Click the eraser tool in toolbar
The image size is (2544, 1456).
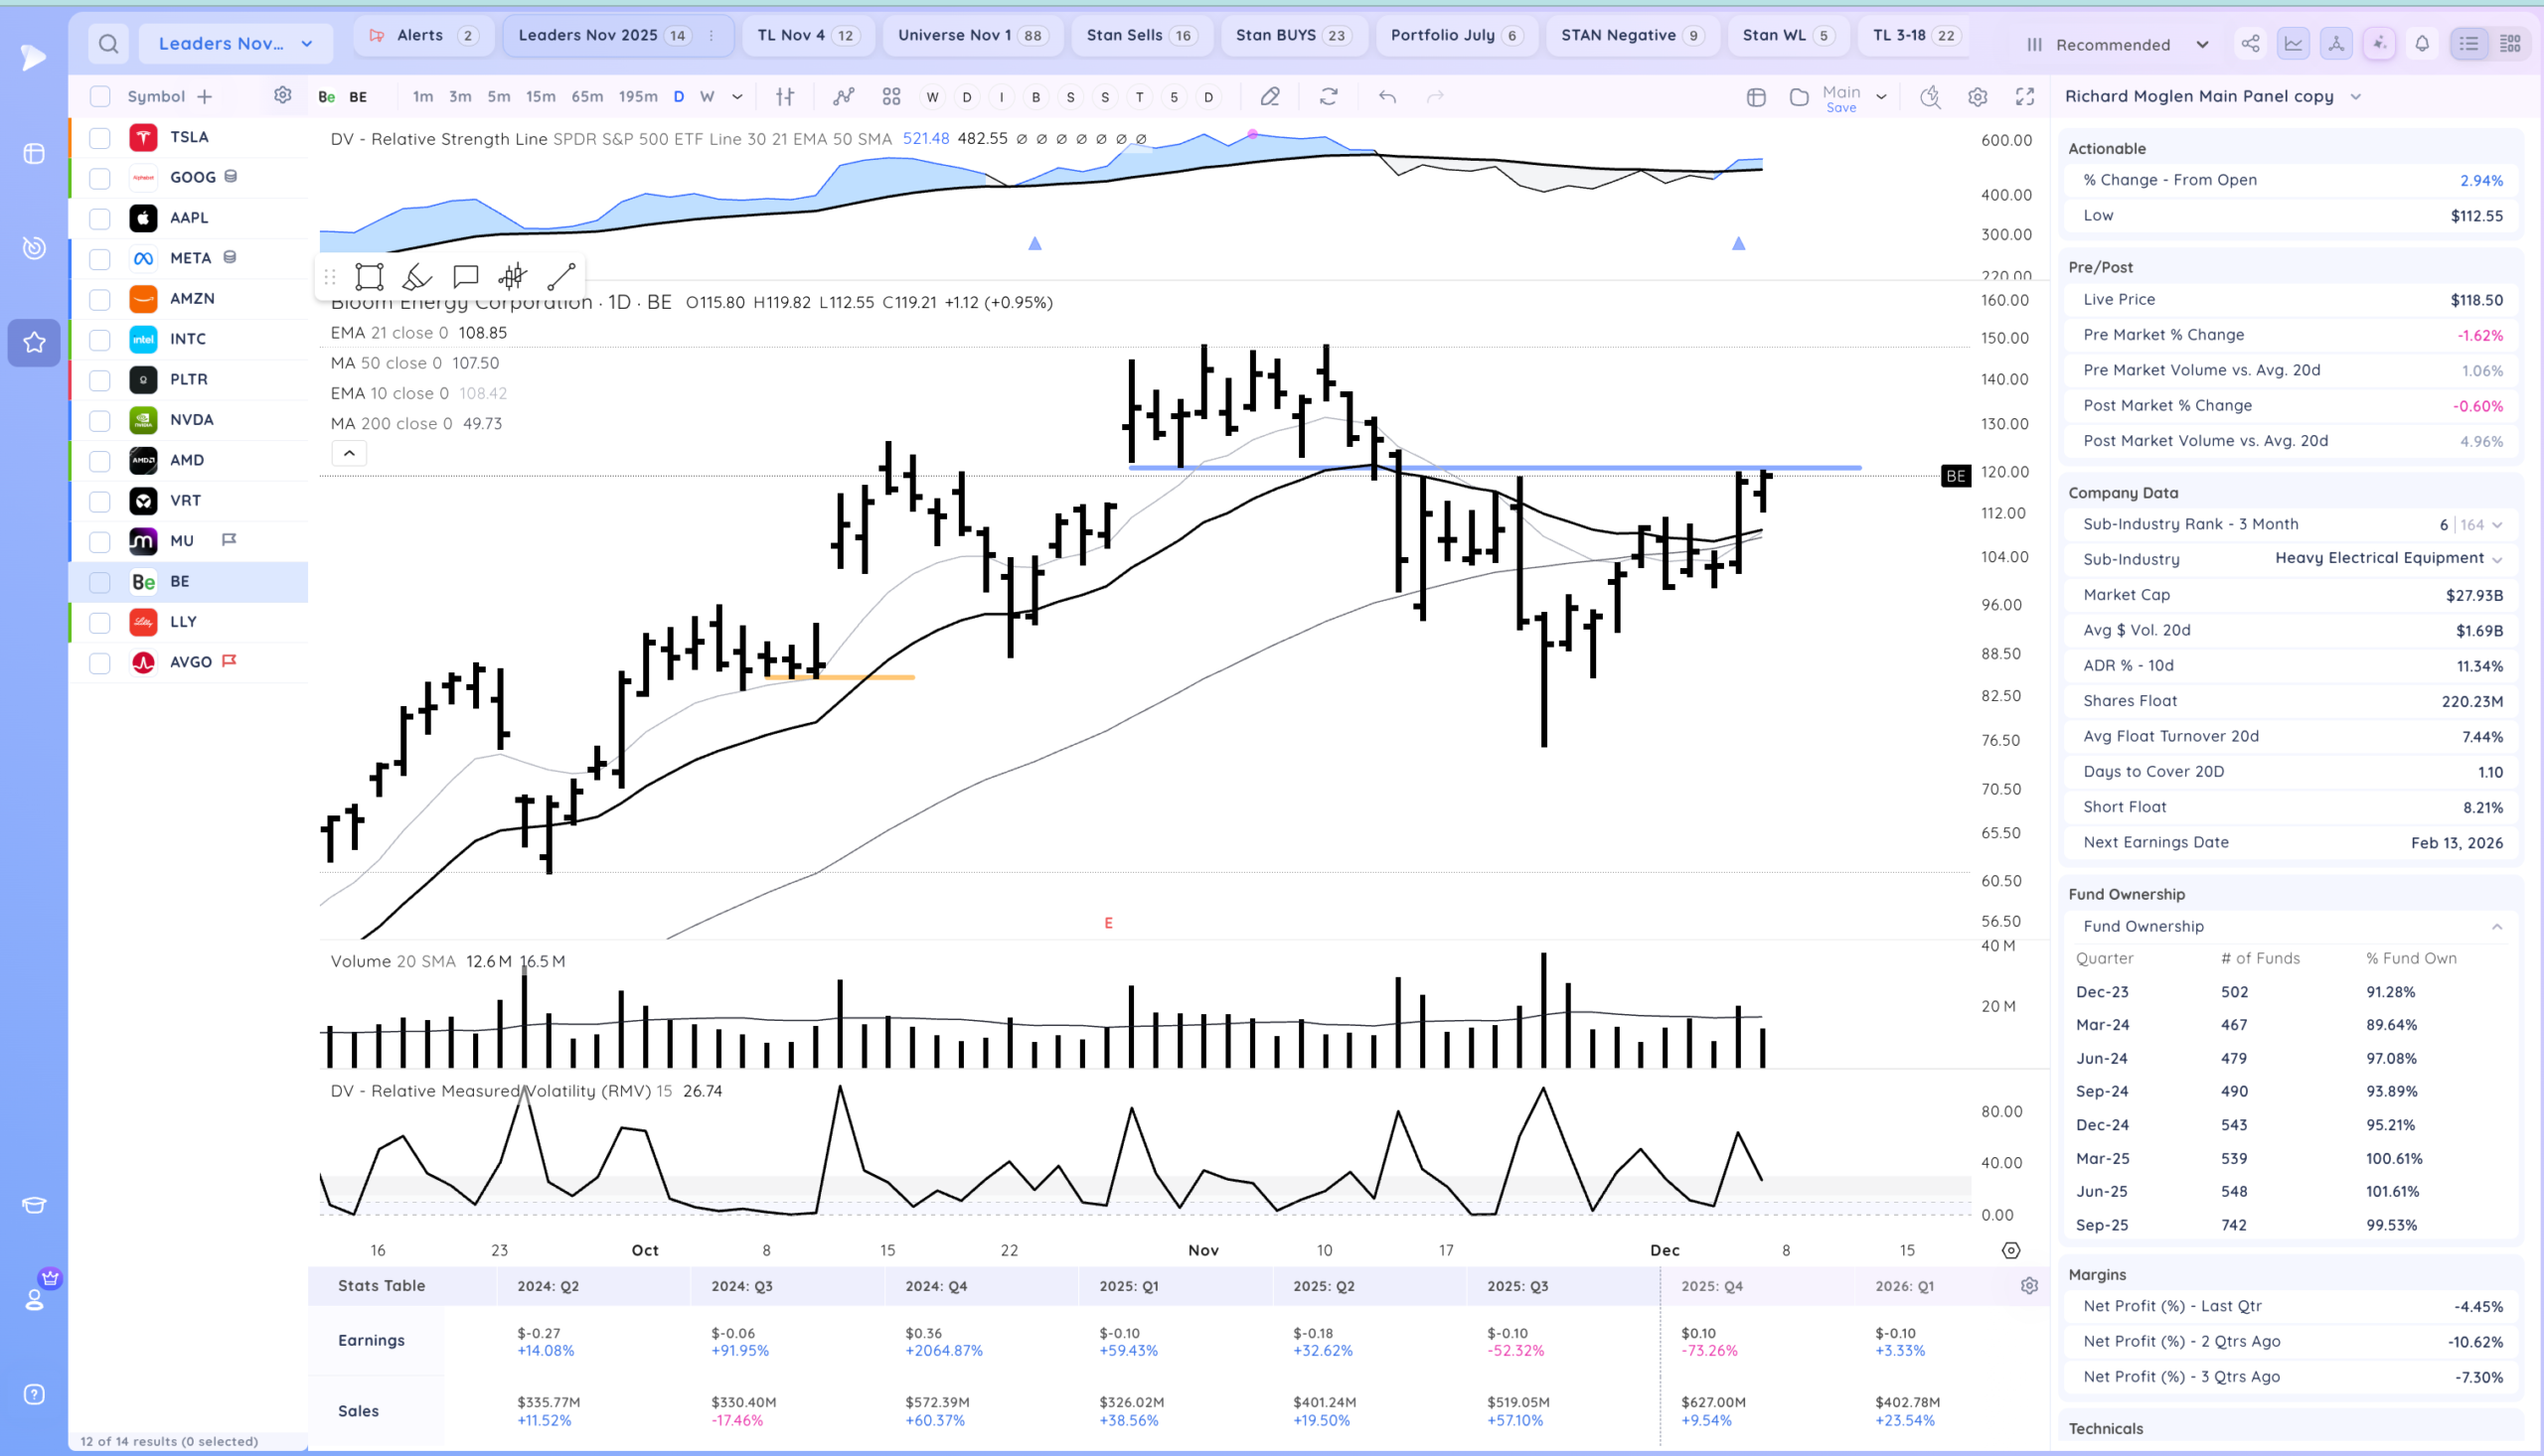1269,97
